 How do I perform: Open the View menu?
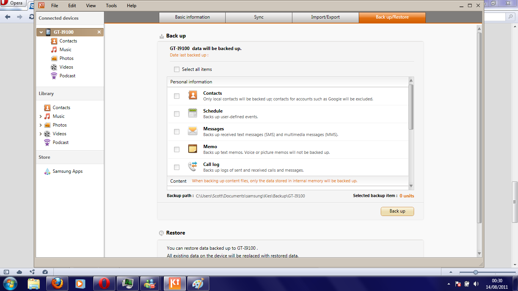point(91,6)
